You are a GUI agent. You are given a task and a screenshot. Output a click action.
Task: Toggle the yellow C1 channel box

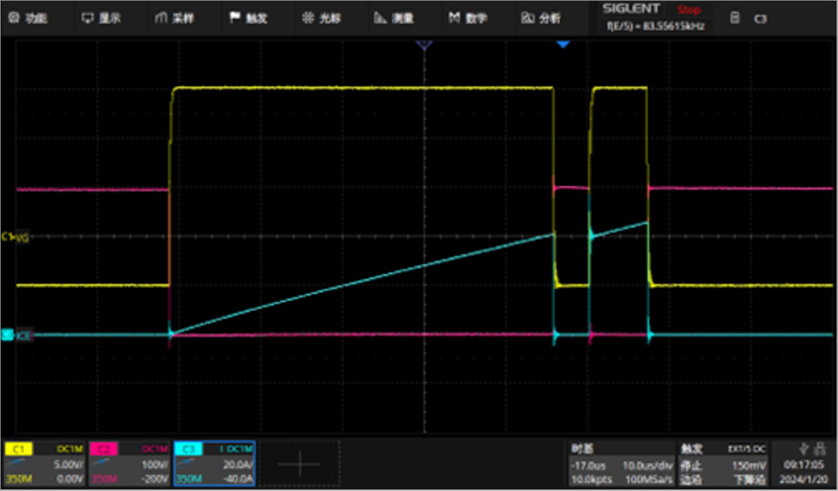pyautogui.click(x=45, y=464)
